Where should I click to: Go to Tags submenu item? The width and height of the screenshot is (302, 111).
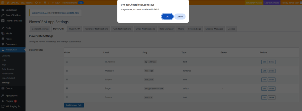coord(4,64)
